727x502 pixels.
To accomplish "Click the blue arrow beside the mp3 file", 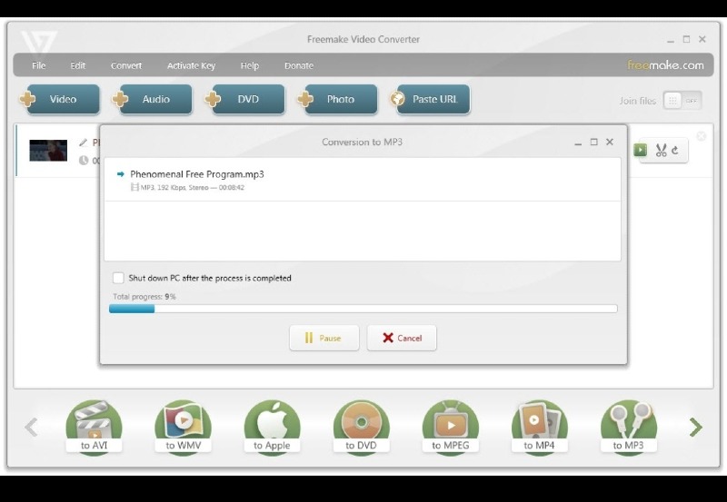I will click(121, 174).
